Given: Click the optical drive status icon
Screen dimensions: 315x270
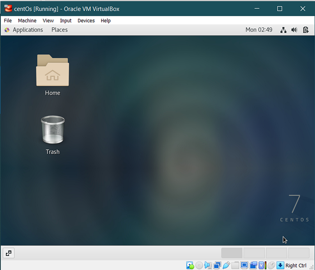Looking at the screenshot, I should [x=199, y=265].
